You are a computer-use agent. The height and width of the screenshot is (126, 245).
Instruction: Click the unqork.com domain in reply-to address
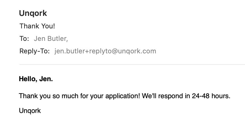pyautogui.click(x=137, y=51)
